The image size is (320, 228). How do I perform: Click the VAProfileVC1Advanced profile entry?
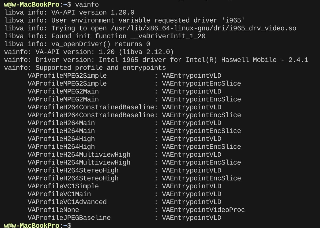coord(67,202)
